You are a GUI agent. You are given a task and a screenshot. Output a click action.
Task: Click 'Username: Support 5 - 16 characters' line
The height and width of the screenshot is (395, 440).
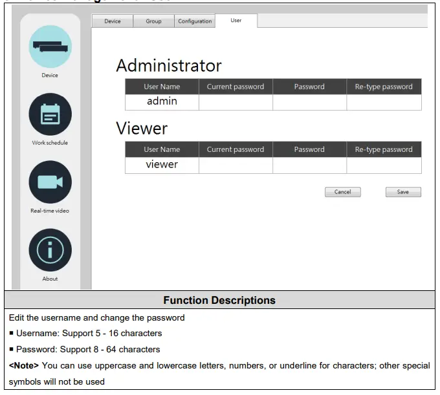point(89,333)
